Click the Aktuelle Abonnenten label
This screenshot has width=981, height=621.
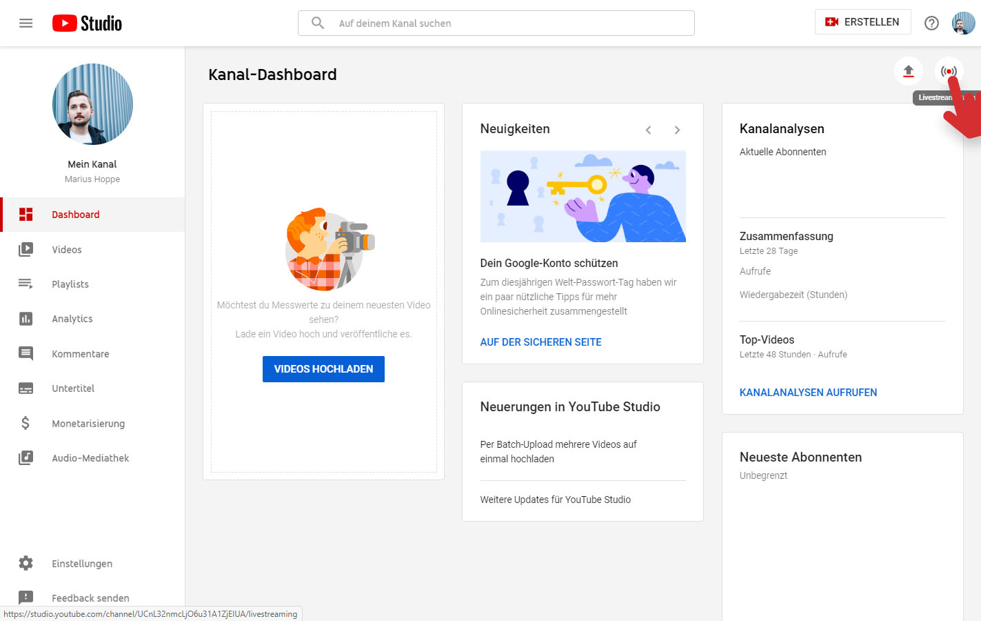pos(782,152)
